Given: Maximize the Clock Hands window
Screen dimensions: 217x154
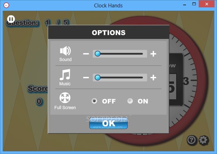Looking at the screenshot, I should point(194,4).
